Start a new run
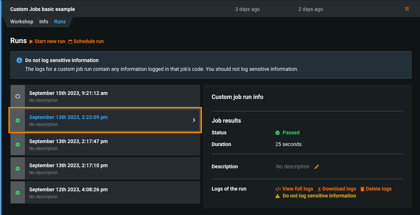Screen dimensions: 420x215 pyautogui.click(x=47, y=41)
